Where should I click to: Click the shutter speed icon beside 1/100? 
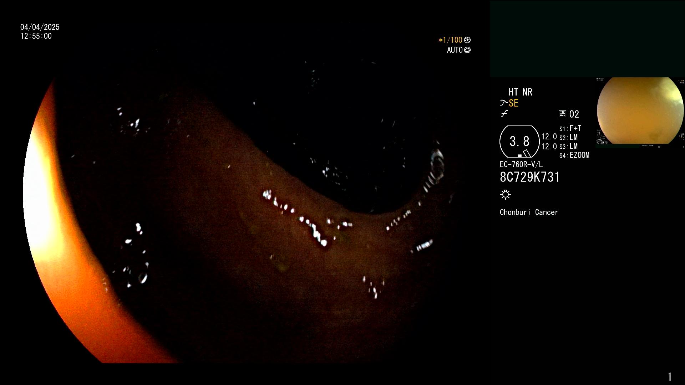tap(467, 40)
